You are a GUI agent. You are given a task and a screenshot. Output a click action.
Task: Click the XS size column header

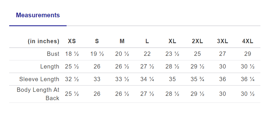coord(72,41)
